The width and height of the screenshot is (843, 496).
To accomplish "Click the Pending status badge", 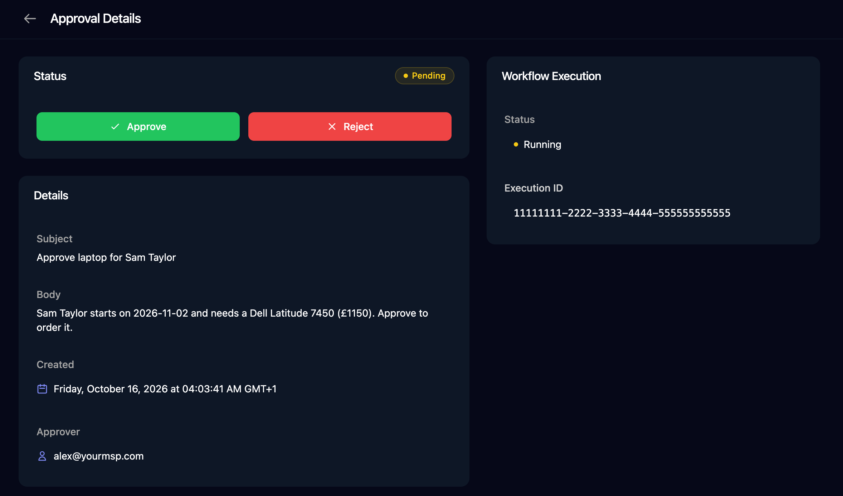I will [424, 76].
